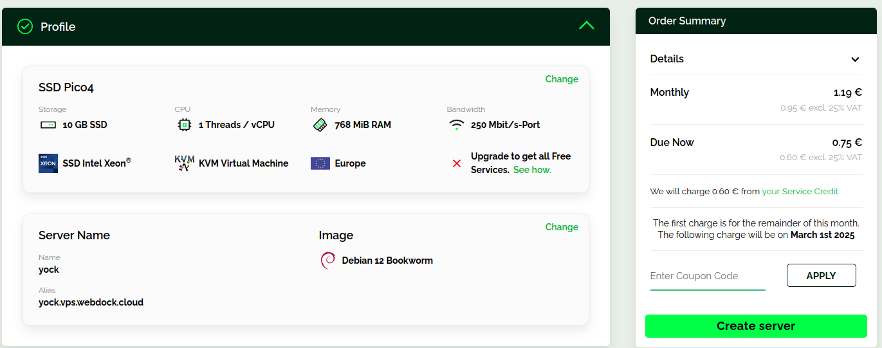882x348 pixels.
Task: Collapse the Profile section with chevron
Action: (586, 26)
